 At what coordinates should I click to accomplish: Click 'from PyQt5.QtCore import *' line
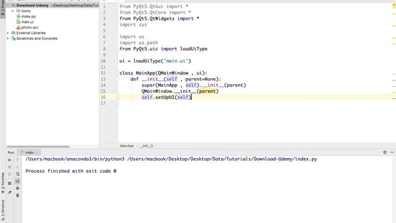click(155, 12)
